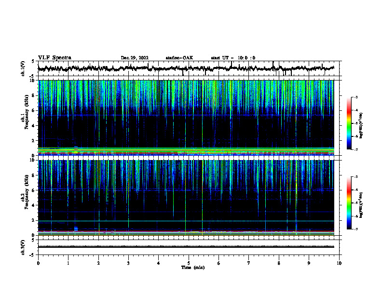Click the blue burst near 1.2 min in ch.2

point(76,228)
